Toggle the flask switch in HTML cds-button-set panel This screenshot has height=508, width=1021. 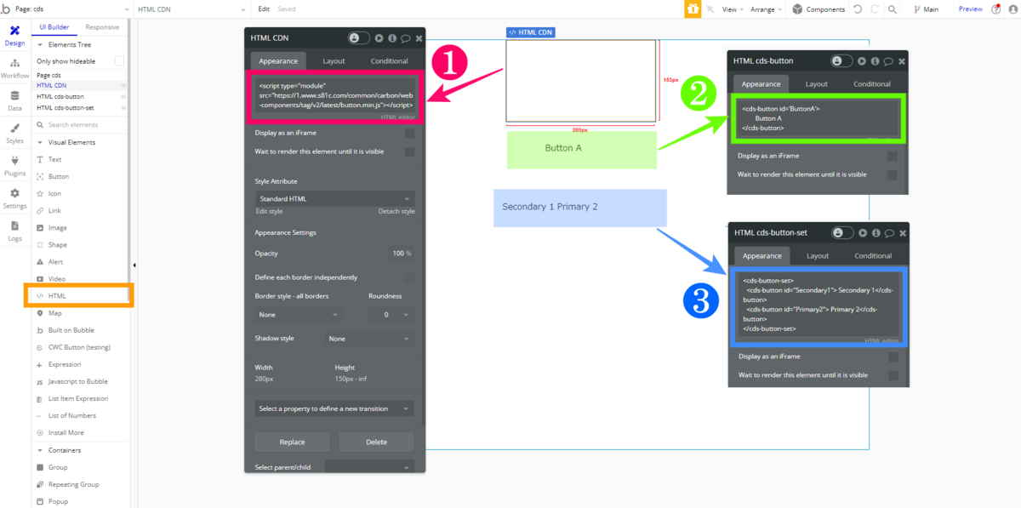[x=843, y=232]
